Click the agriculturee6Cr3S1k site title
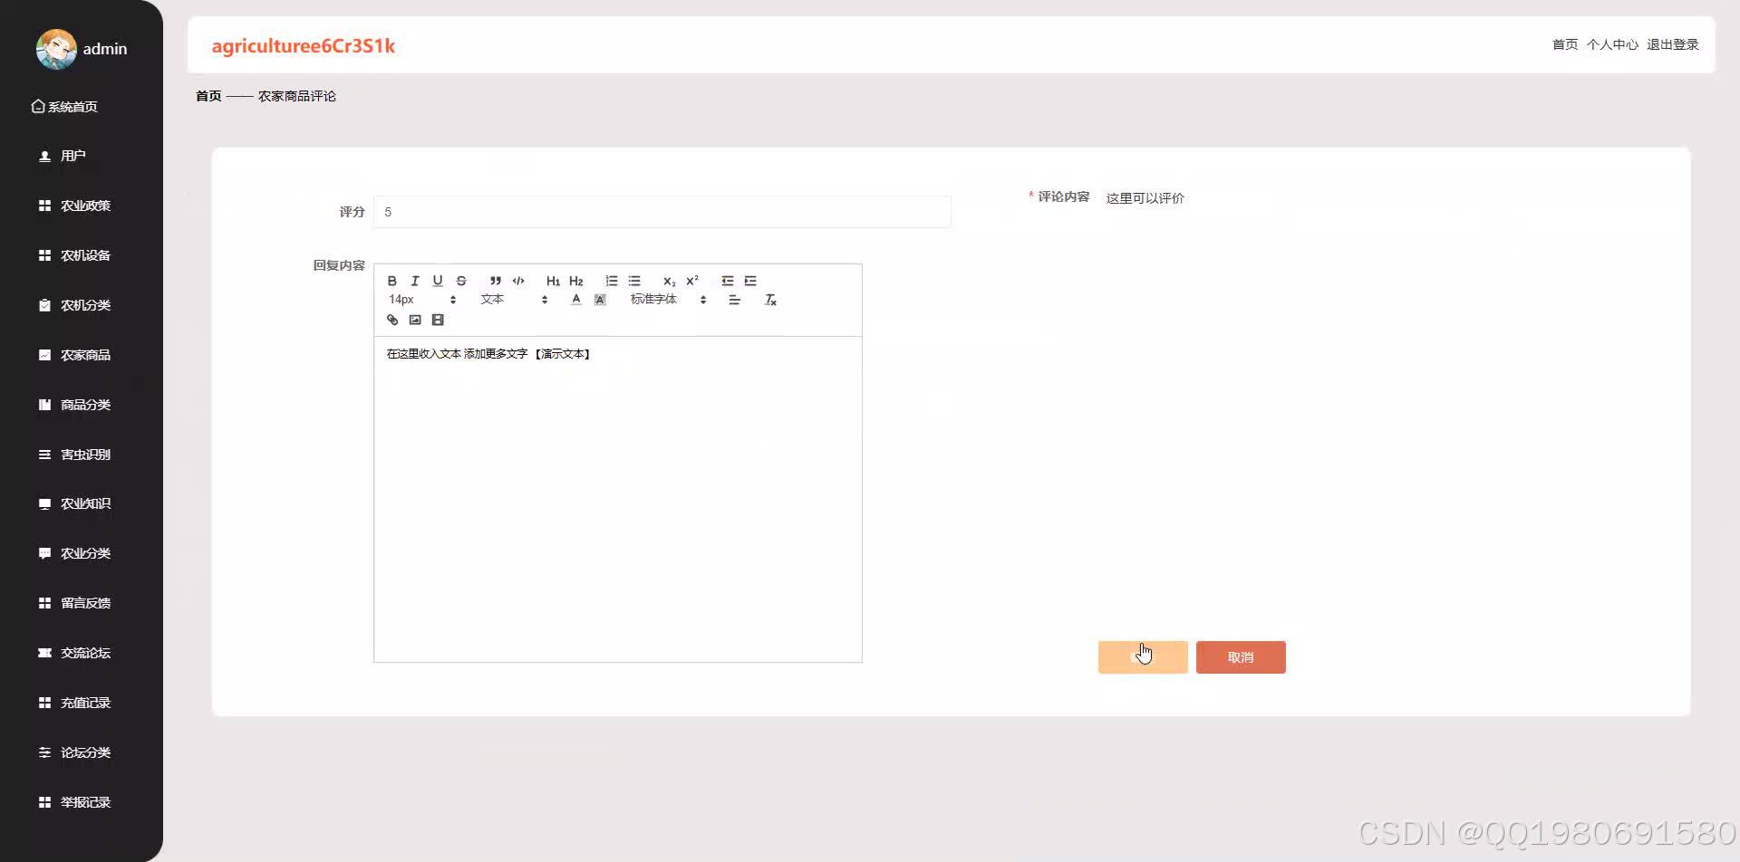The image size is (1740, 862). (x=304, y=46)
